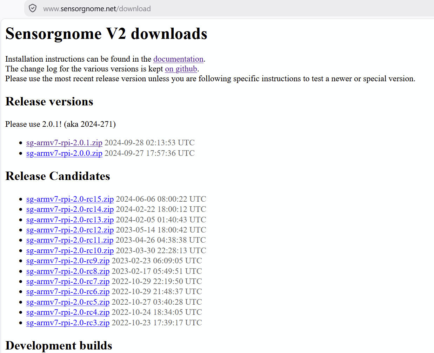Image resolution: width=434 pixels, height=353 pixels.
Task: Download sg-armv7-rpi-2.0-rc8.zip
Action: pyautogui.click(x=68, y=271)
